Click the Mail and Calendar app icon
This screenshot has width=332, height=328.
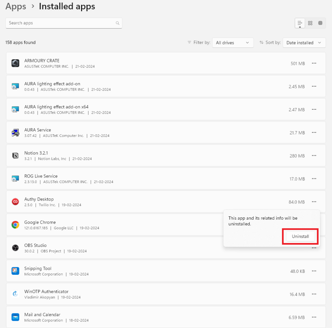(15, 317)
